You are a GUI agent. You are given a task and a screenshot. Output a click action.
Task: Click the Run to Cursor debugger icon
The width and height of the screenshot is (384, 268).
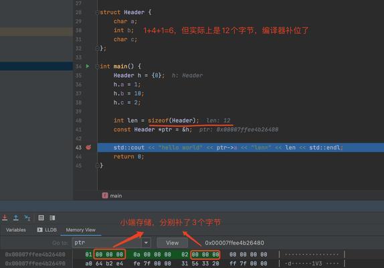coord(27,218)
